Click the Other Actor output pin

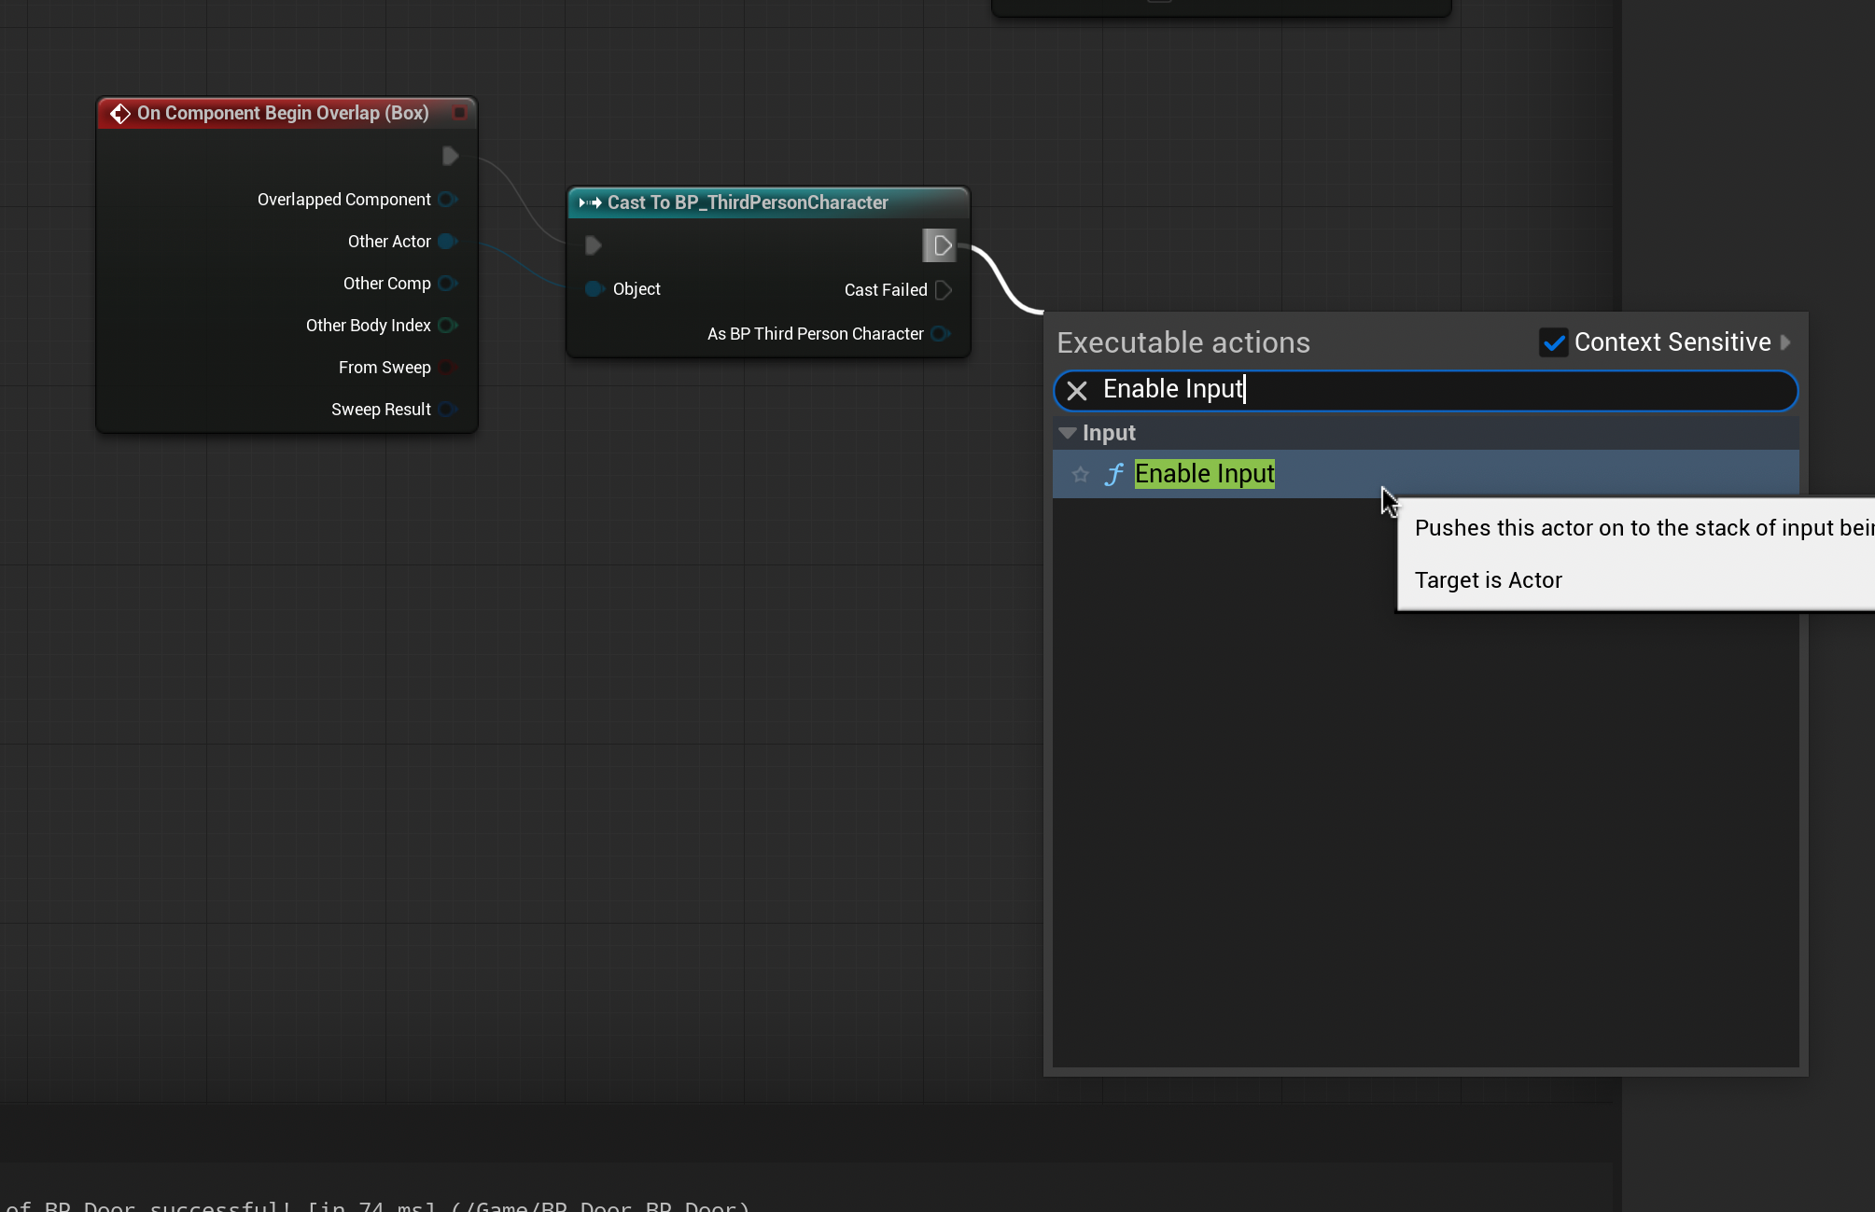[447, 242]
